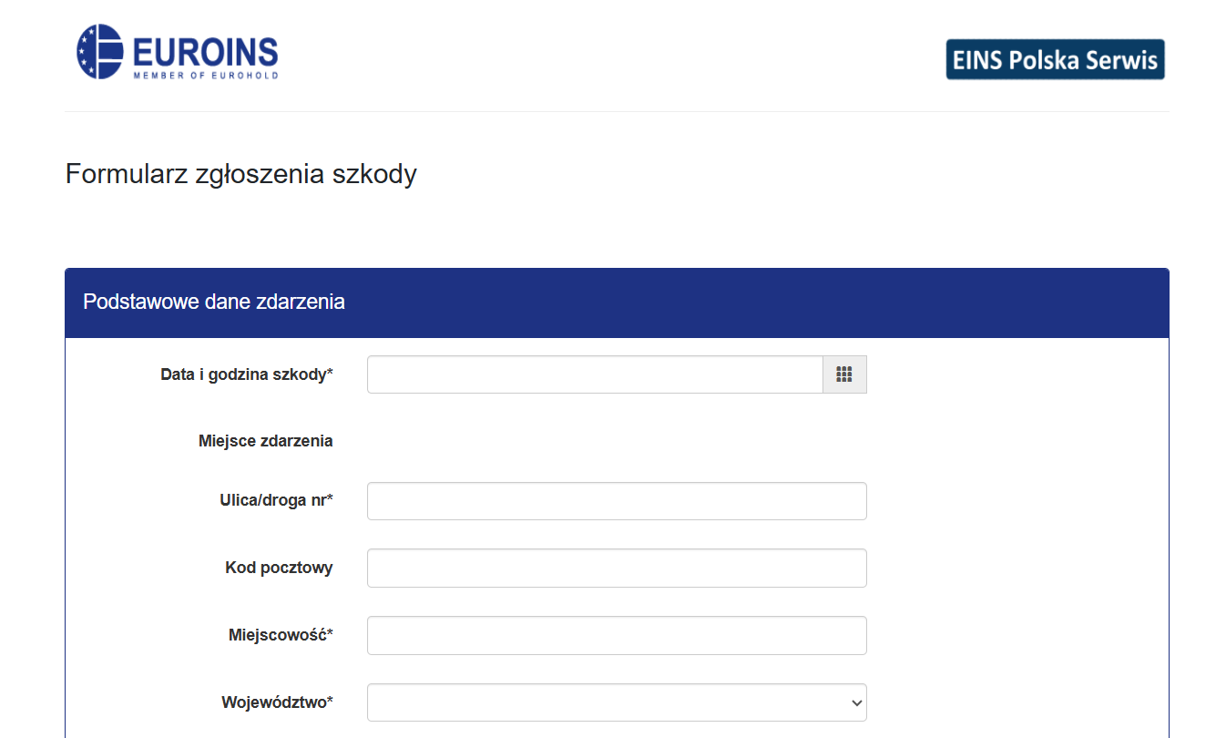Click the horizontal divider under the logos
1216x738 pixels.
[617, 112]
